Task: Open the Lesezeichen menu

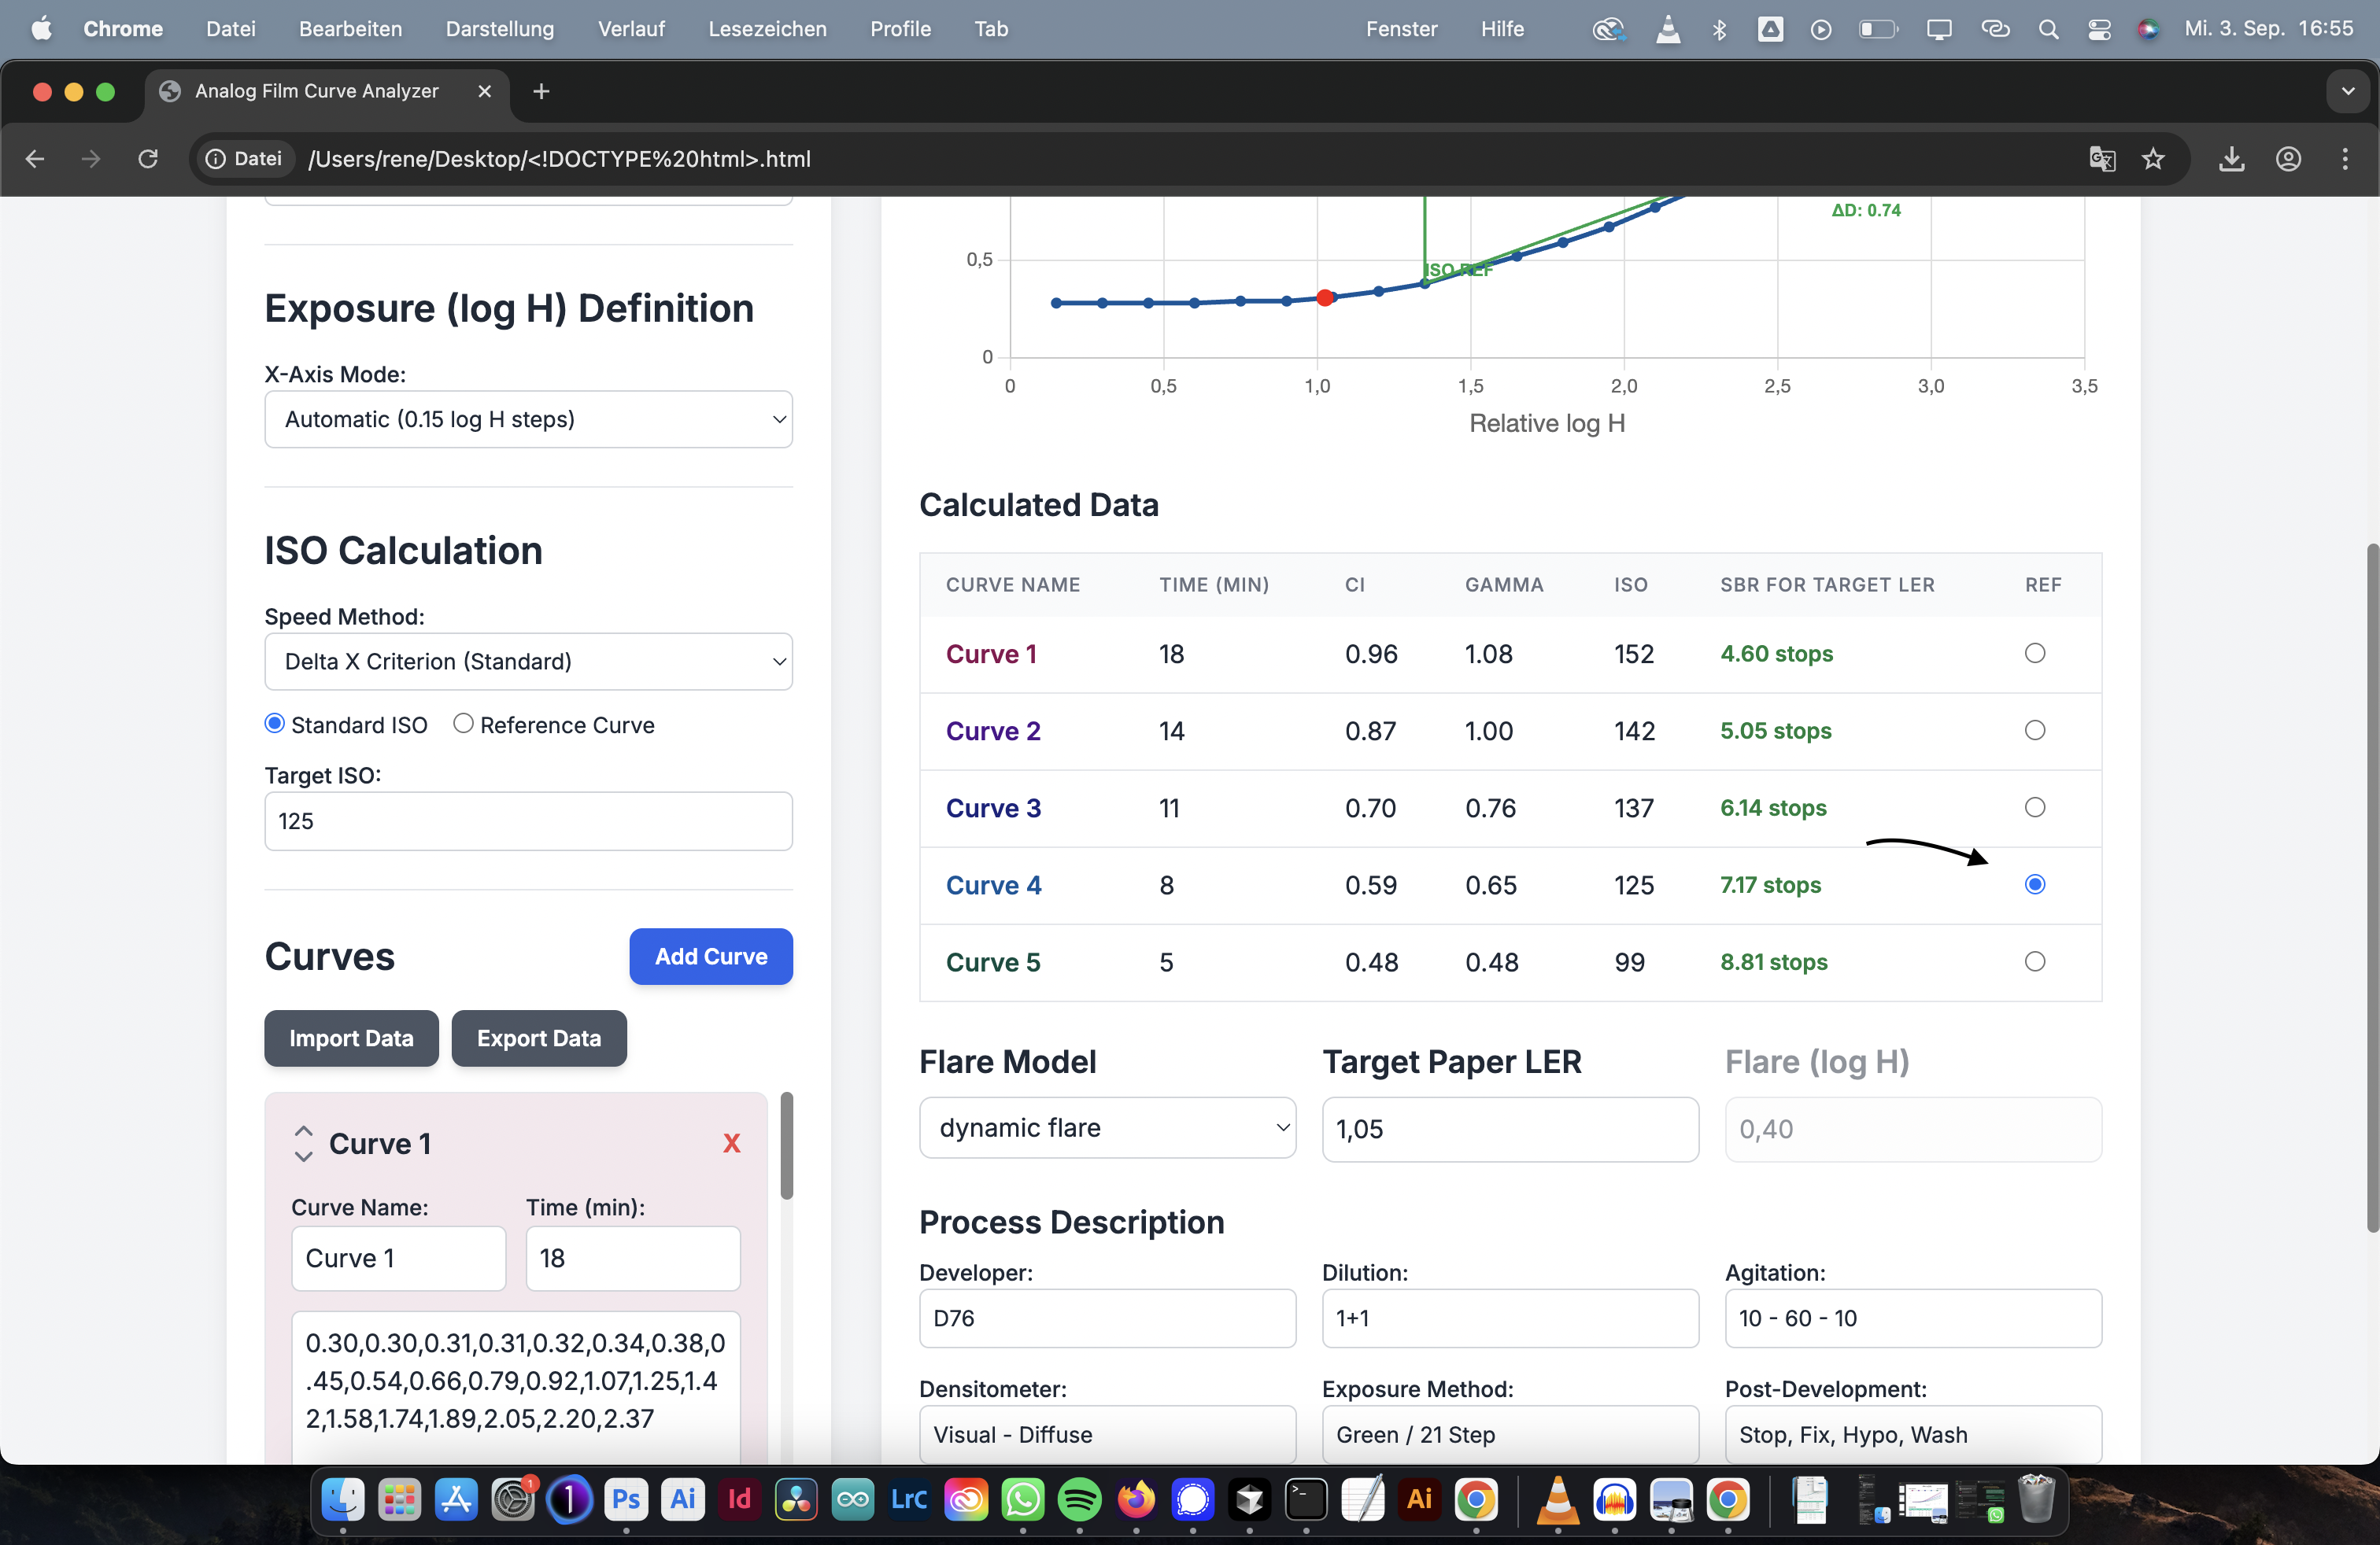Action: [x=767, y=29]
